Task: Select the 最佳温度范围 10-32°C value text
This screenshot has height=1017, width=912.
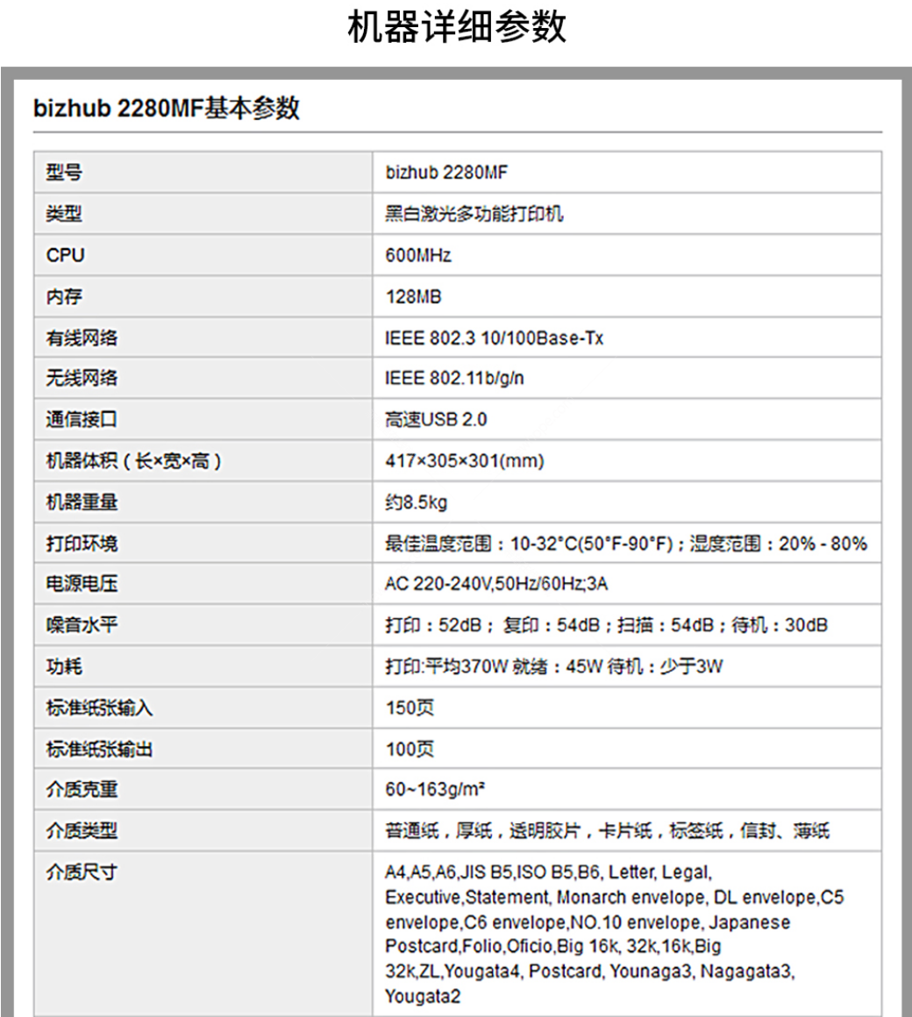Action: click(x=626, y=544)
